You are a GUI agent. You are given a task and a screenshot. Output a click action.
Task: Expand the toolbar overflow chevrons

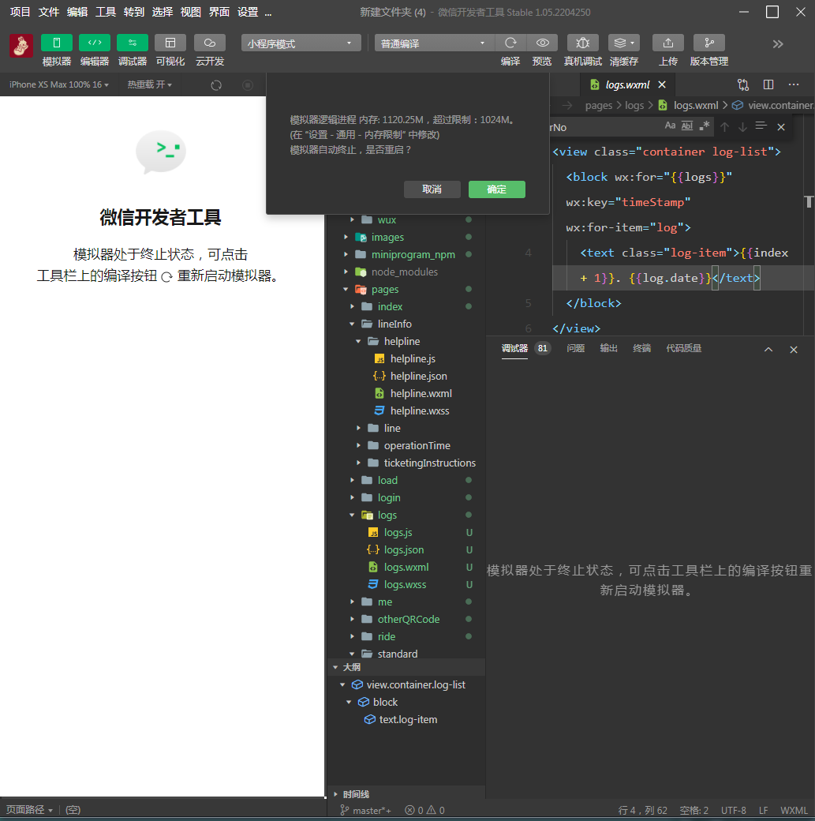click(778, 44)
